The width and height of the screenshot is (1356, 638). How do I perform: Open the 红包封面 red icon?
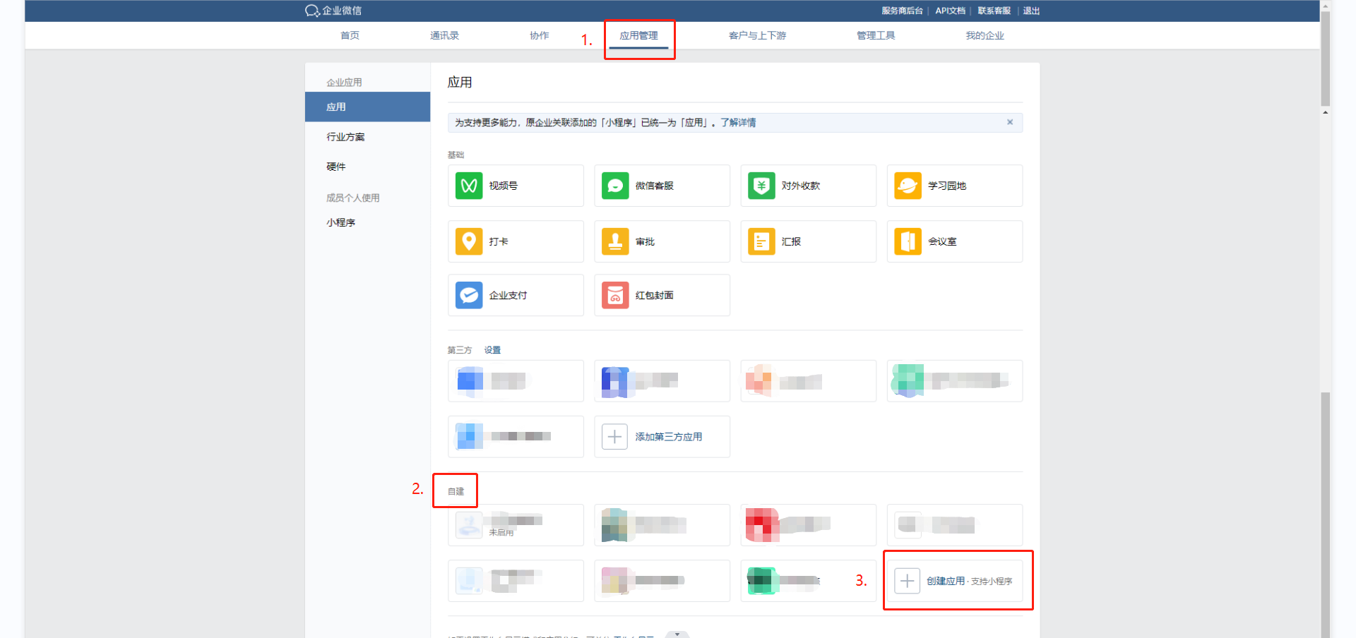(x=615, y=295)
